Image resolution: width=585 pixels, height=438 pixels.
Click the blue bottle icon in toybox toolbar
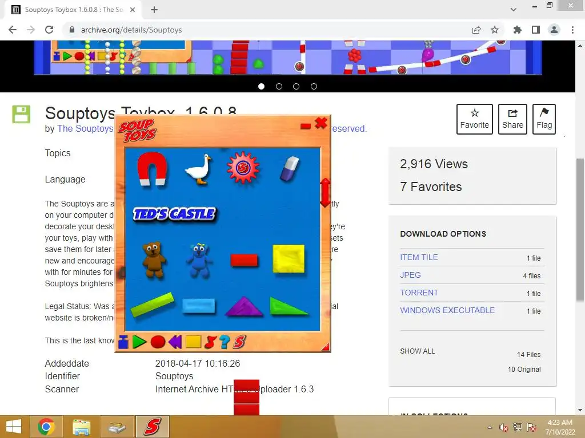pos(123,342)
